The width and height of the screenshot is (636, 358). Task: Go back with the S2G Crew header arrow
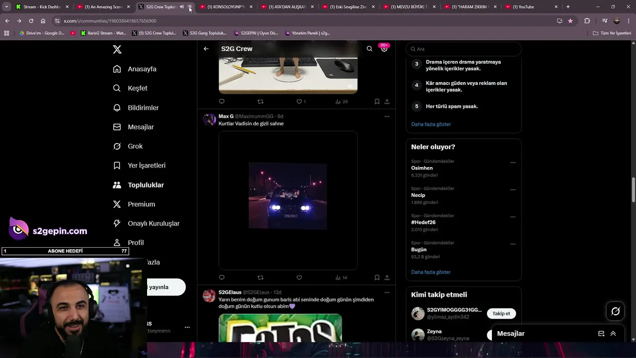pyautogui.click(x=206, y=49)
